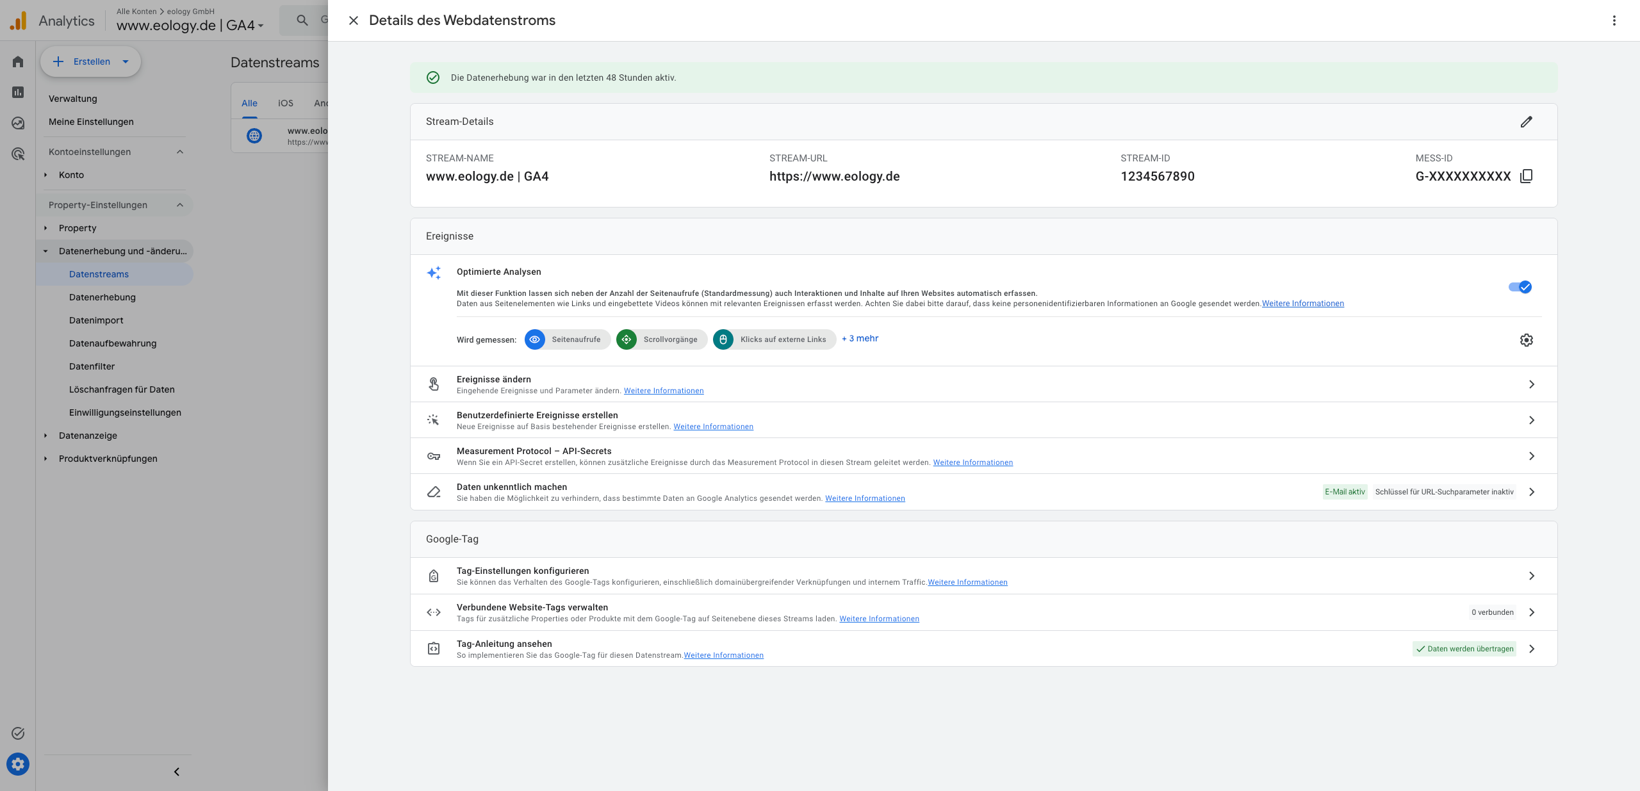This screenshot has height=791, width=1640.
Task: Go to Home via house icon
Action: (x=18, y=61)
